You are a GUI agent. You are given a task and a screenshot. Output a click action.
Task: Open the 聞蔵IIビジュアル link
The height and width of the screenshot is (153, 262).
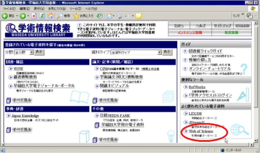115,85
